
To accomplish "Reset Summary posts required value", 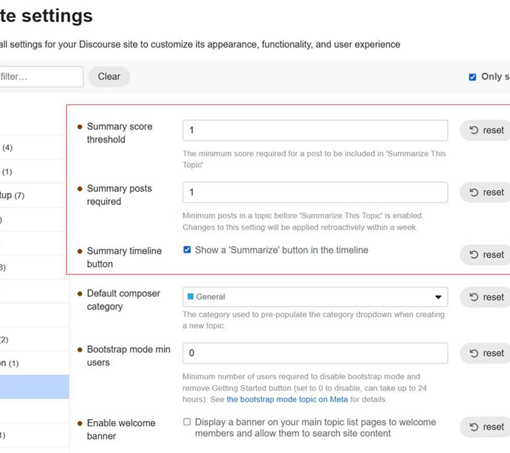I will point(485,192).
